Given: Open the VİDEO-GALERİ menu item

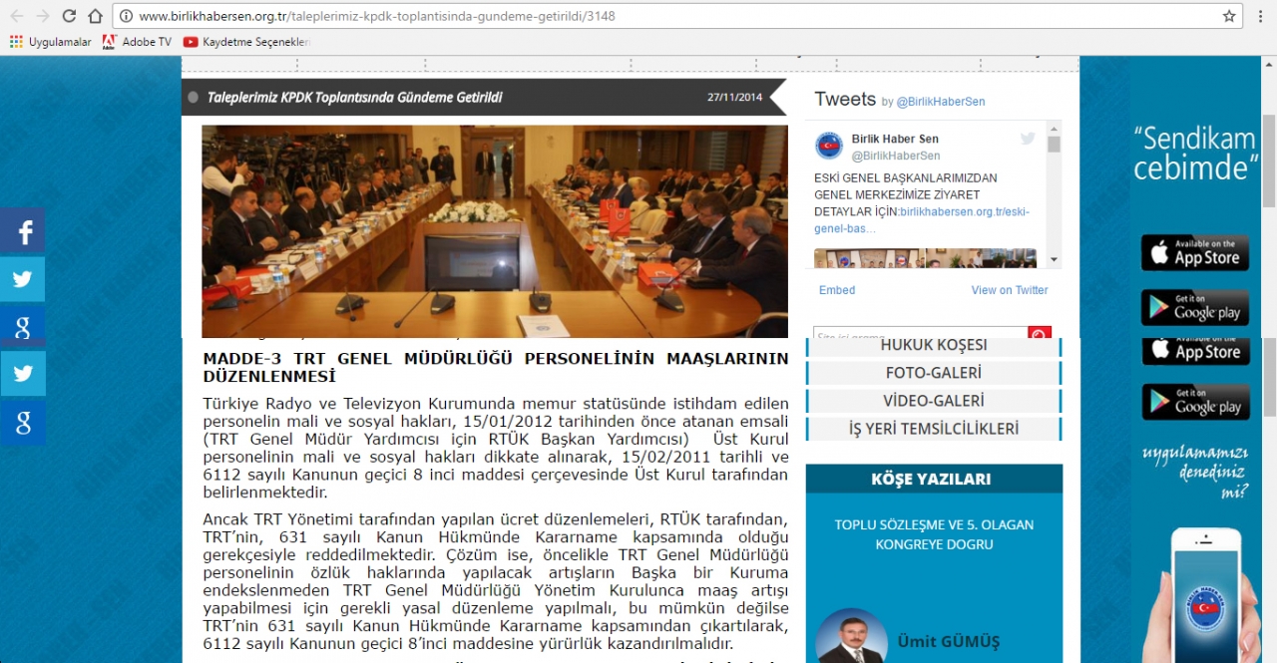Looking at the screenshot, I should tap(934, 401).
